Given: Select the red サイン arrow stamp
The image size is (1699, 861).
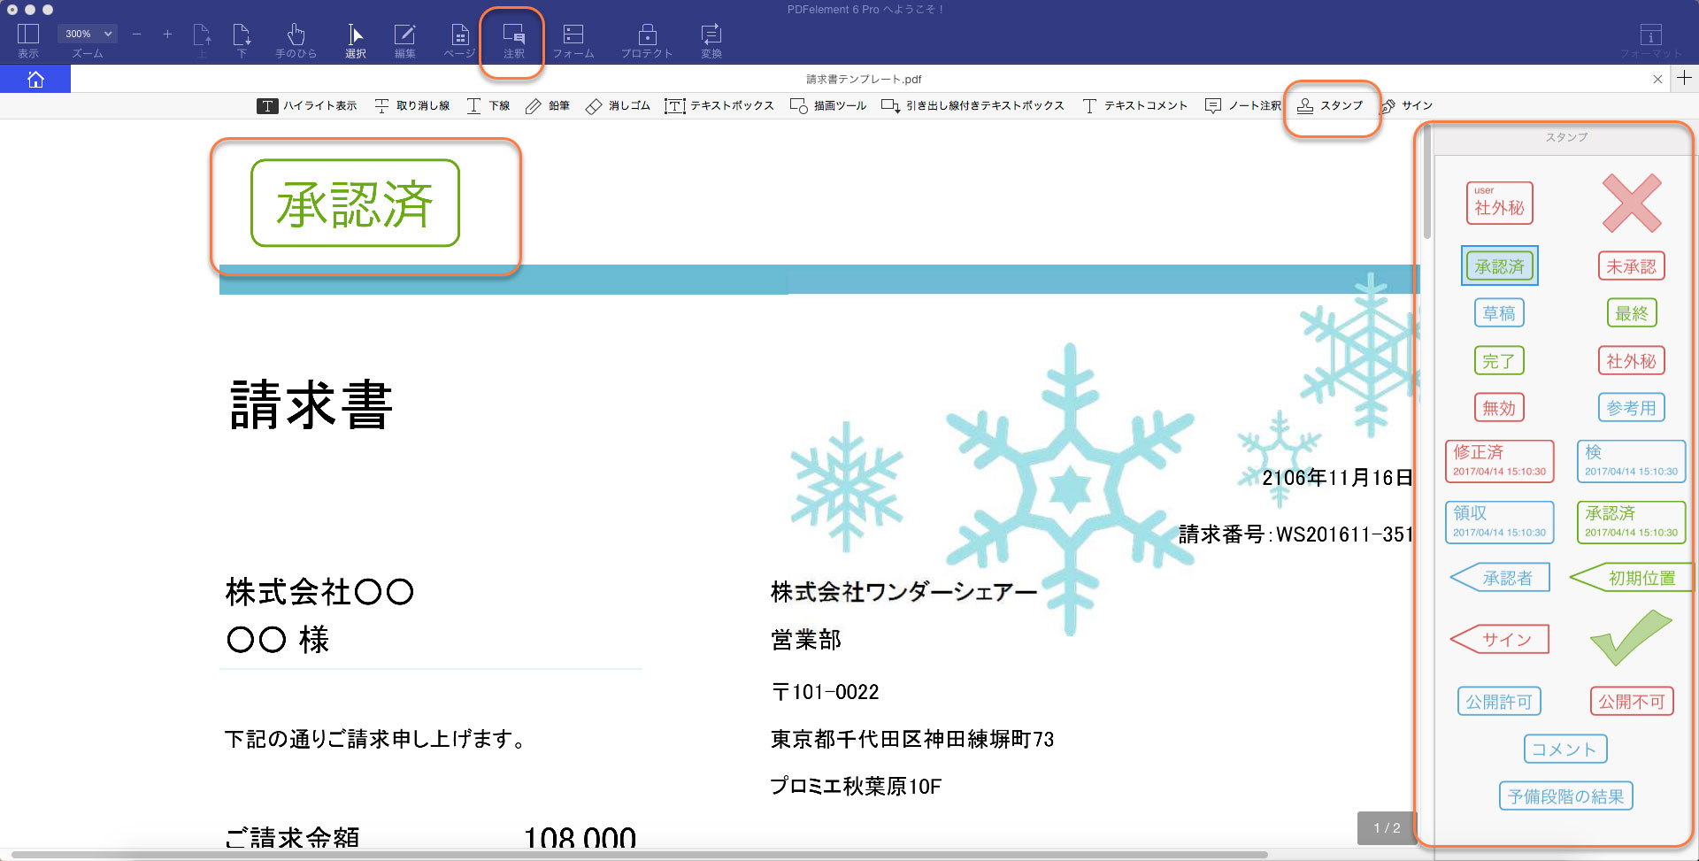Looking at the screenshot, I should coord(1500,639).
